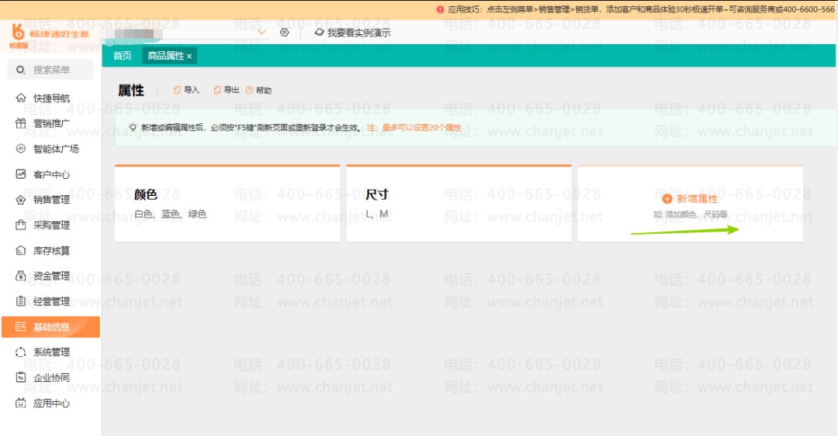Open the 采购管理 menu
Viewport: 838px width, 436px height.
[51, 225]
